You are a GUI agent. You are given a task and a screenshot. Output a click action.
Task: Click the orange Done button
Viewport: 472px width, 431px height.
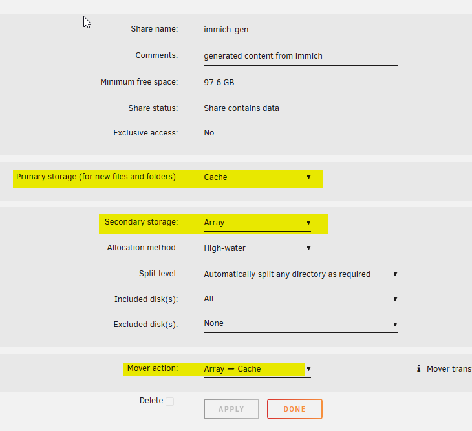pyautogui.click(x=294, y=409)
